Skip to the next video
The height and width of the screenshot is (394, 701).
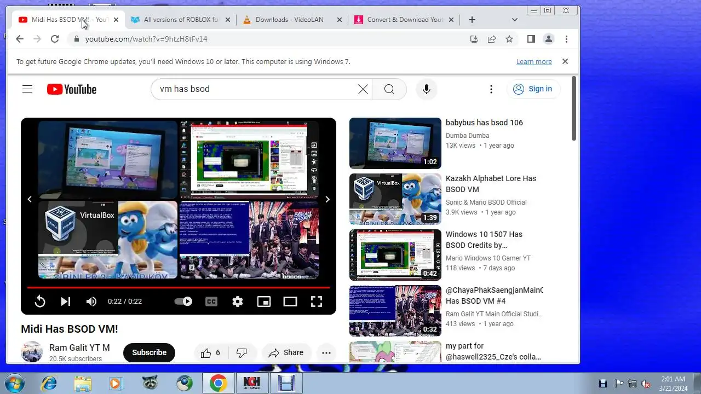point(66,302)
